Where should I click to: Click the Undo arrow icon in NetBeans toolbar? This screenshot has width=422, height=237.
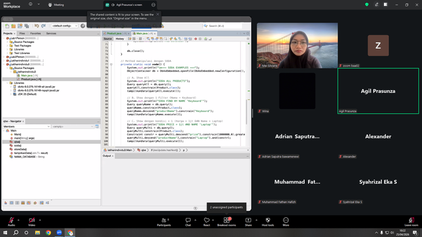pos(37,26)
